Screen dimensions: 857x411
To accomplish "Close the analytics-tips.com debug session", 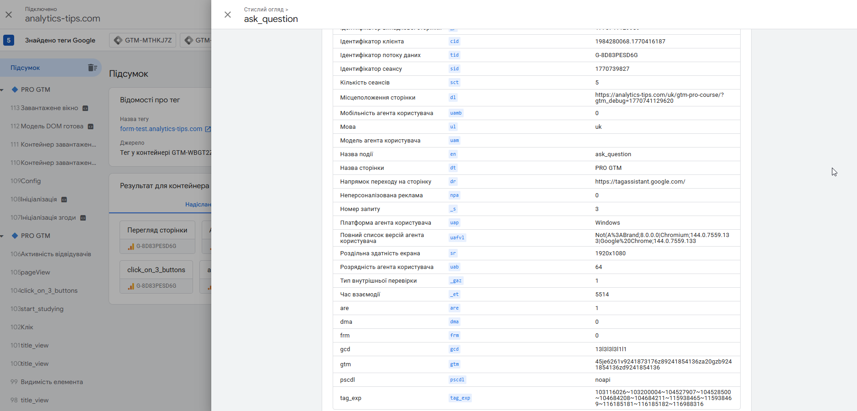I will 9,15.
